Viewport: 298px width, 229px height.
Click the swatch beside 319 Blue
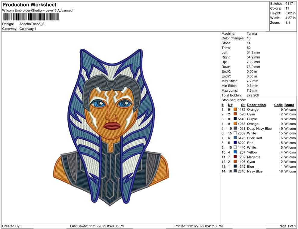pos(235,166)
